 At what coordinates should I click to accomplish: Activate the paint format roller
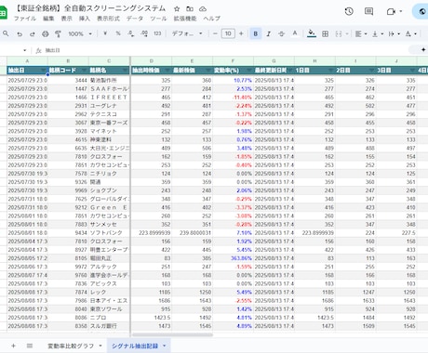coord(58,33)
